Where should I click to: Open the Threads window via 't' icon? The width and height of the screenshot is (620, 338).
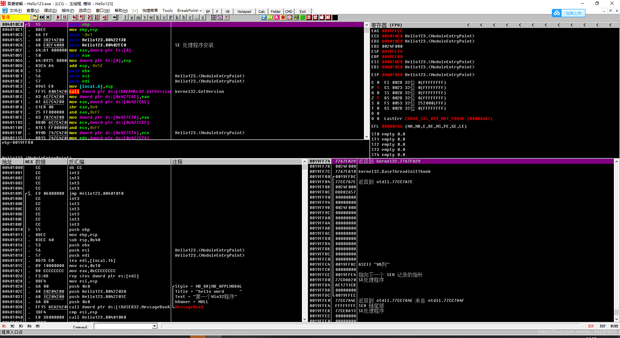coord(145,17)
